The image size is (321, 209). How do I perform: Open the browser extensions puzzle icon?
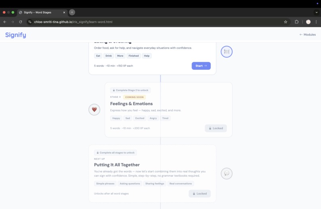[296, 22]
